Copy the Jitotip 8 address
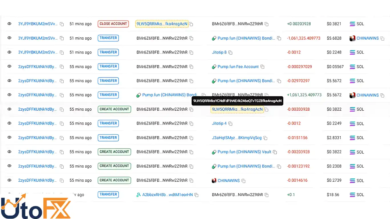 click(230, 52)
